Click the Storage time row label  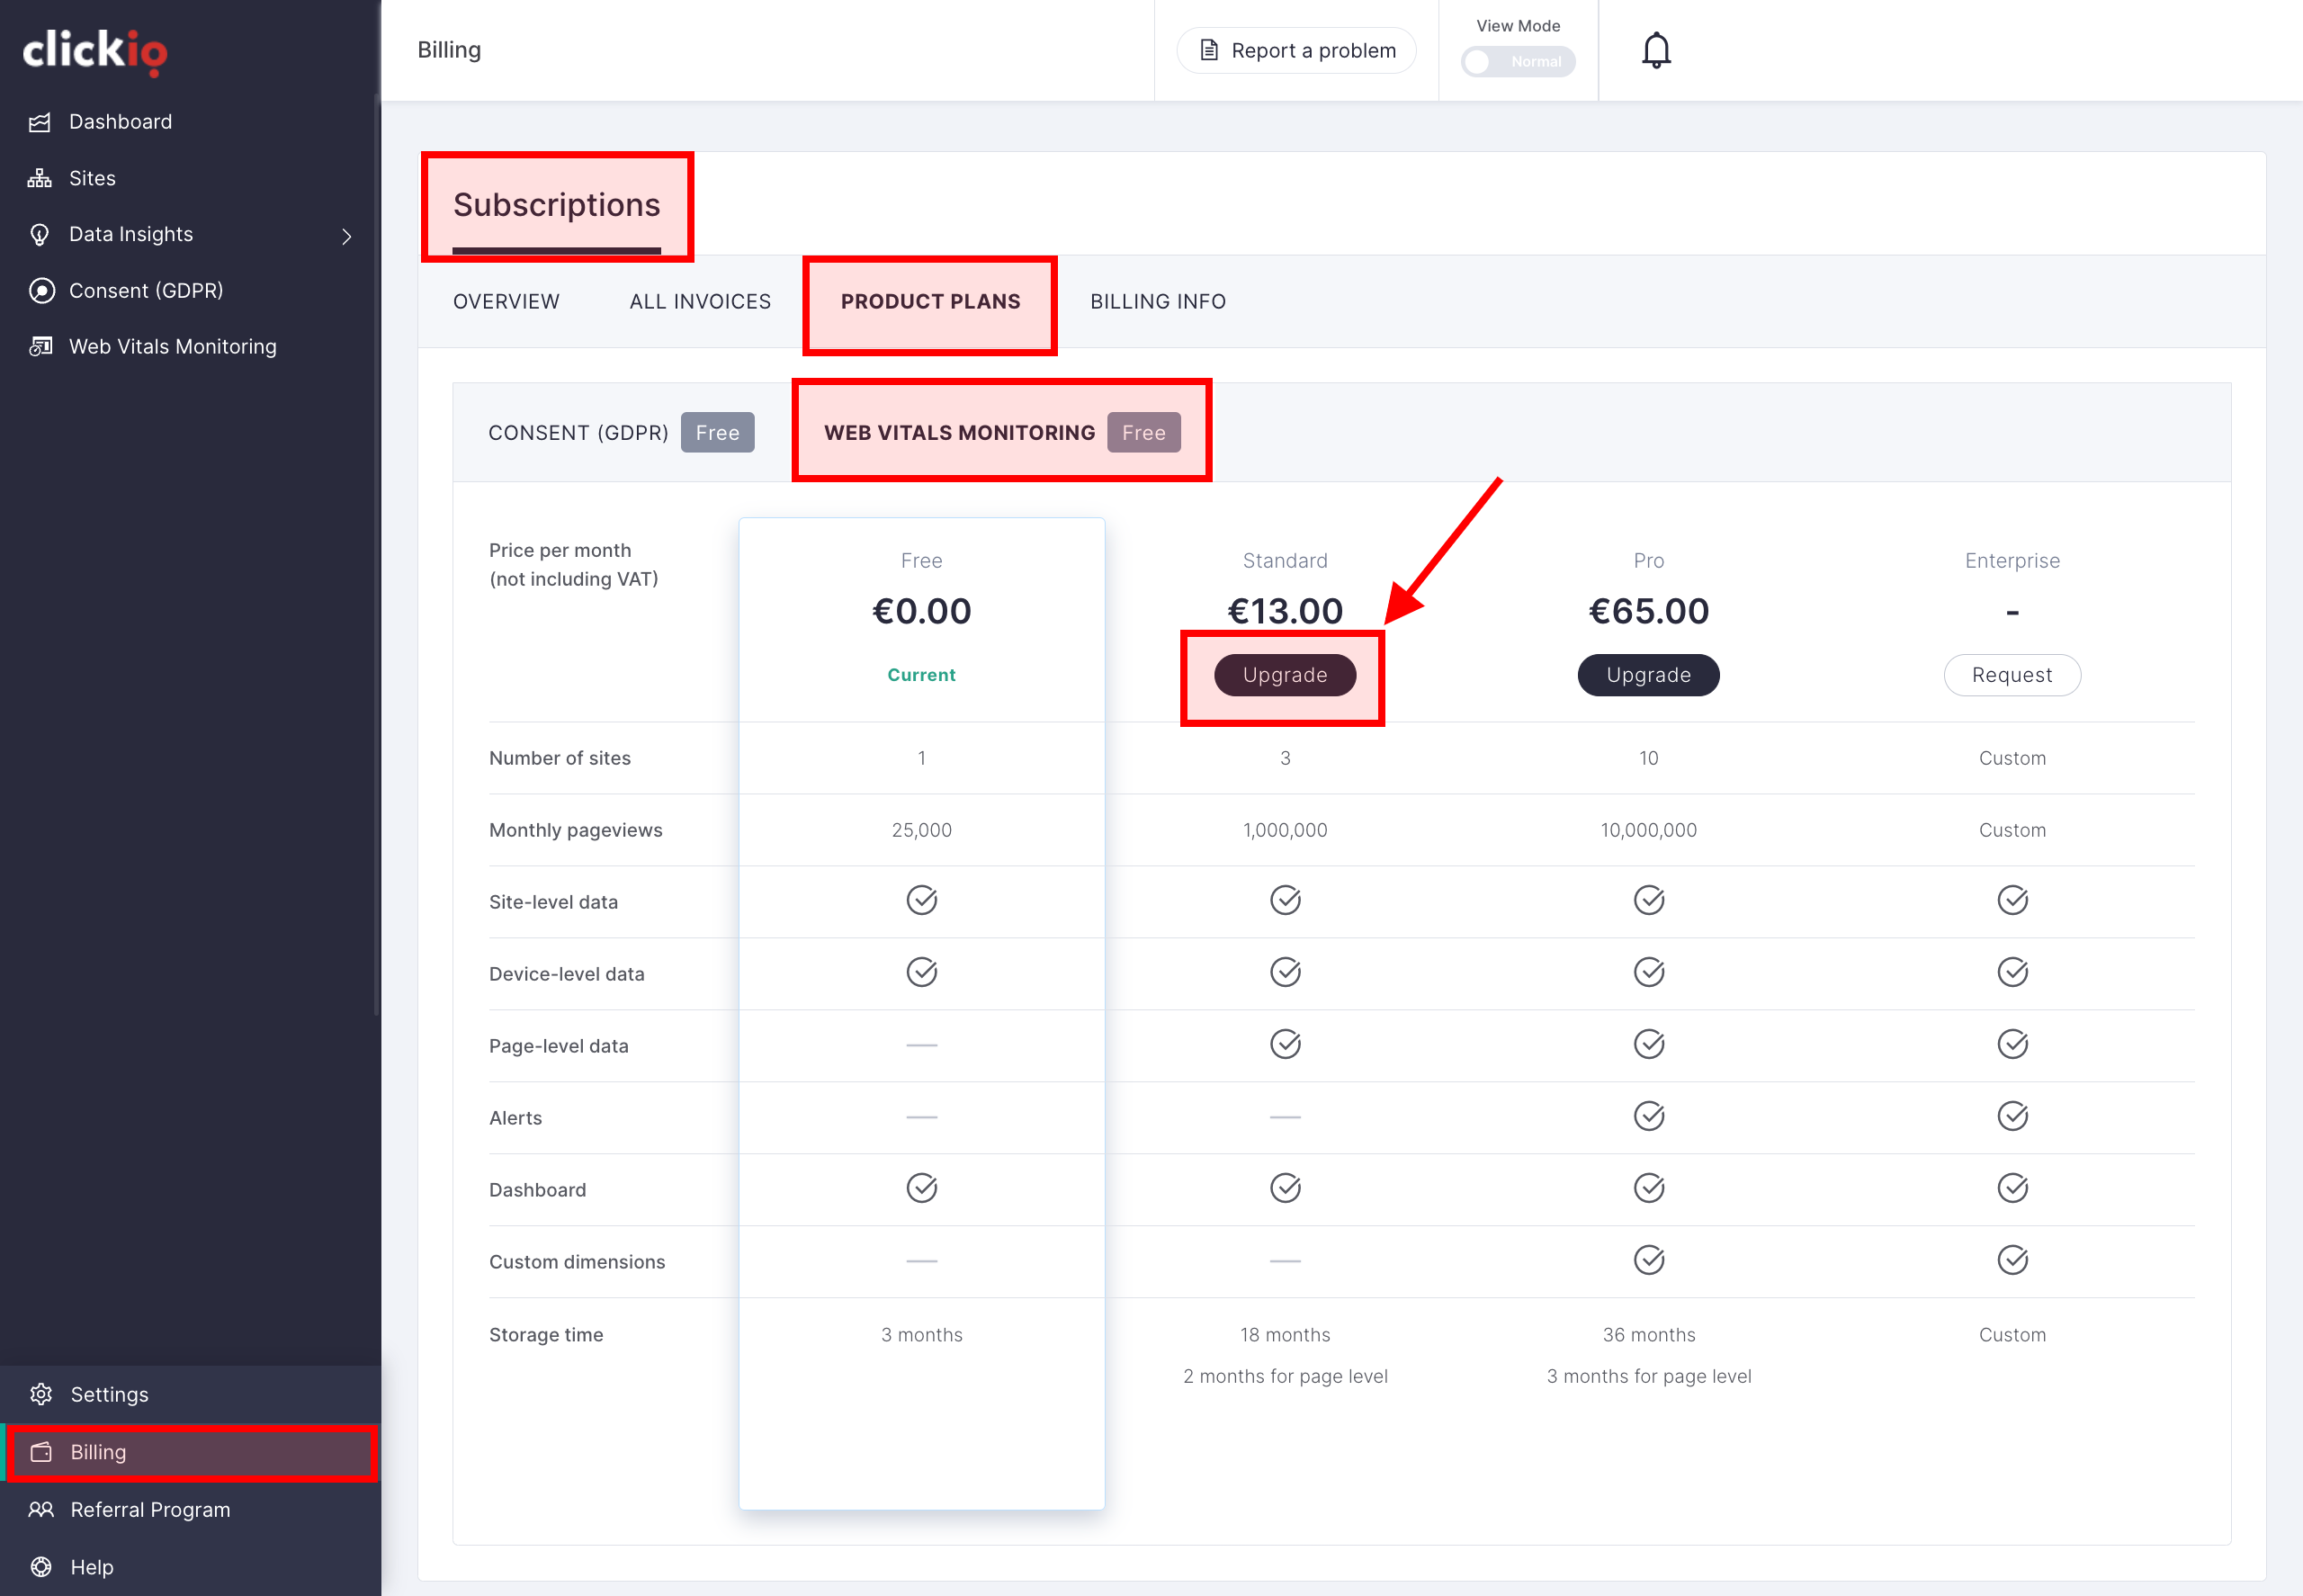coord(546,1335)
